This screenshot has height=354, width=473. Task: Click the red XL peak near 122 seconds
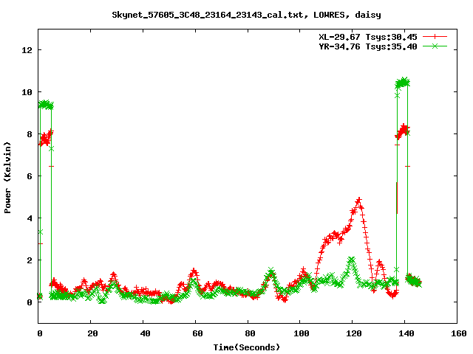click(358, 201)
